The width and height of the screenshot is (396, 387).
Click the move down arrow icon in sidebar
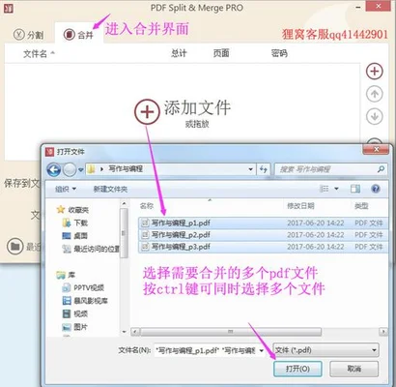click(x=375, y=116)
